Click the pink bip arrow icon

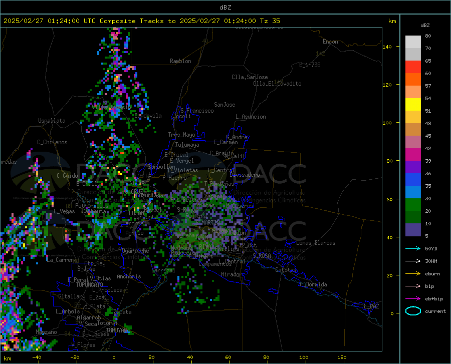tap(413, 286)
